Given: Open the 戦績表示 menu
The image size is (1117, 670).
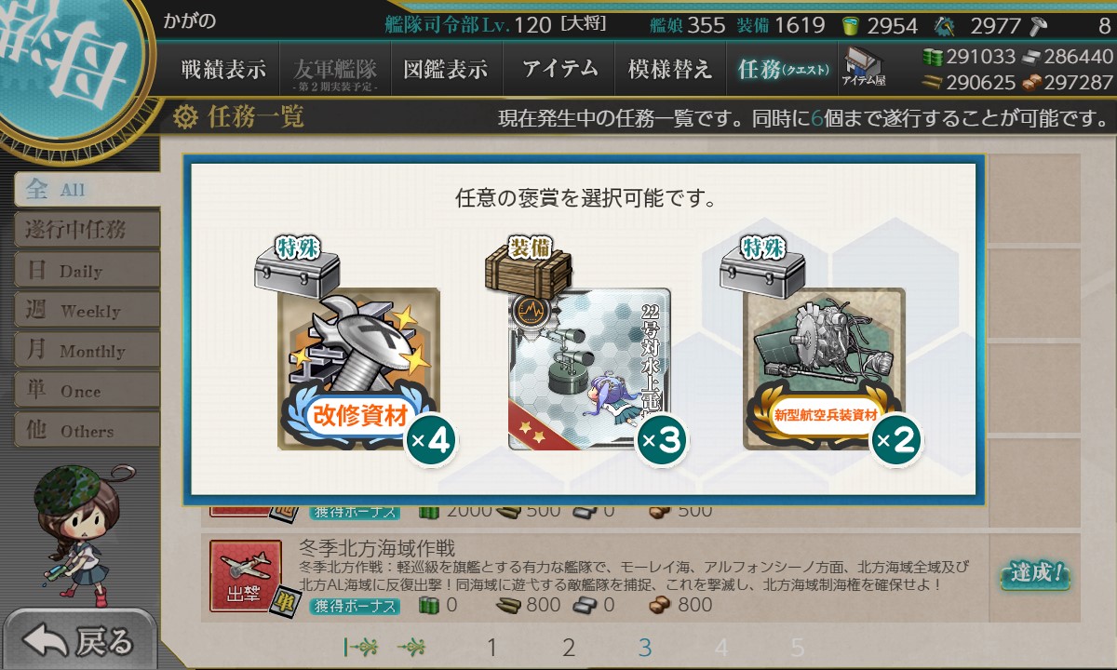Looking at the screenshot, I should [223, 69].
